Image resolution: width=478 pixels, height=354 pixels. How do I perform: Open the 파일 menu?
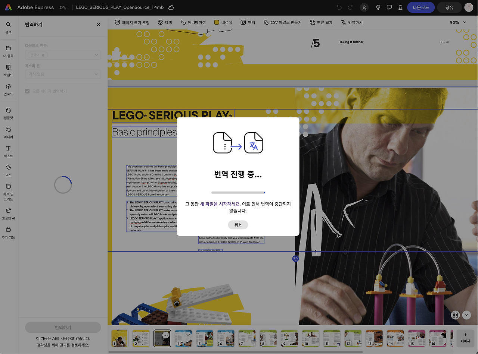(63, 7)
